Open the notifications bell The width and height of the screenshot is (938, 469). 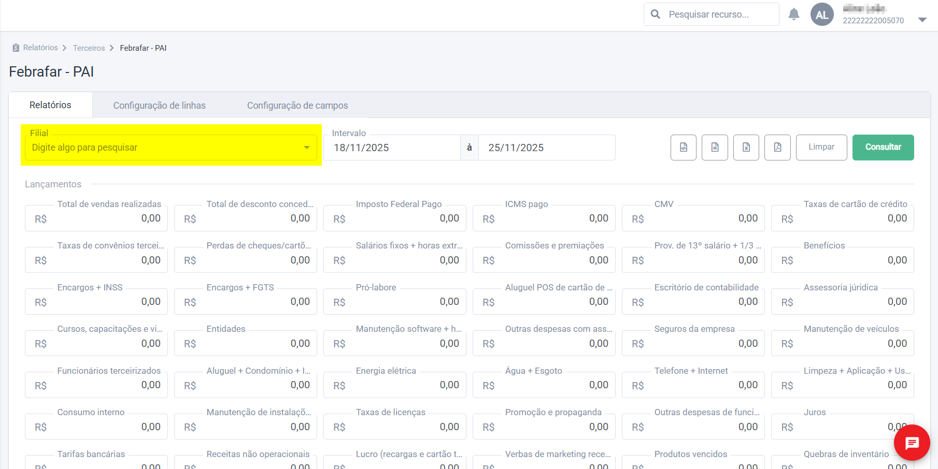point(793,14)
